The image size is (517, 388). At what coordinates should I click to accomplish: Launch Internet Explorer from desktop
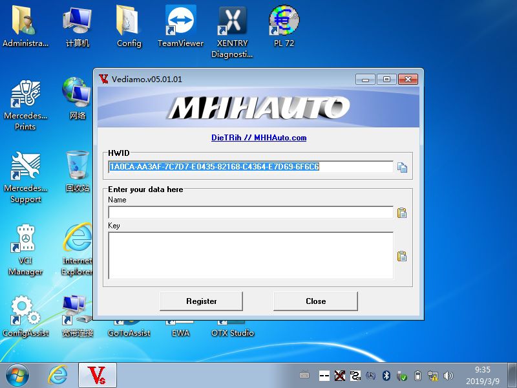[77, 250]
